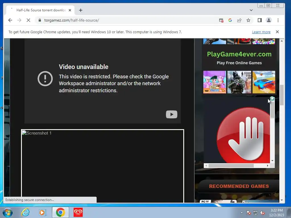291x218 pixels.
Task: Open the clock showing 3:22 PM
Action: tap(277, 213)
